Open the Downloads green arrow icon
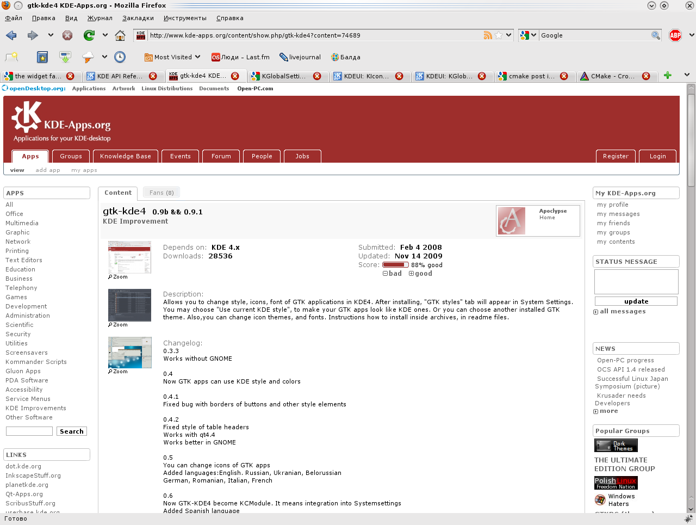 click(x=65, y=57)
